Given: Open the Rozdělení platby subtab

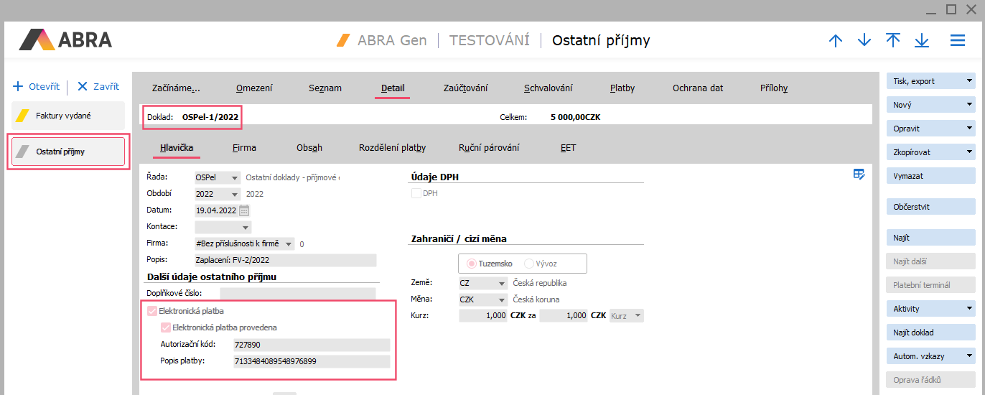Looking at the screenshot, I should click(392, 148).
